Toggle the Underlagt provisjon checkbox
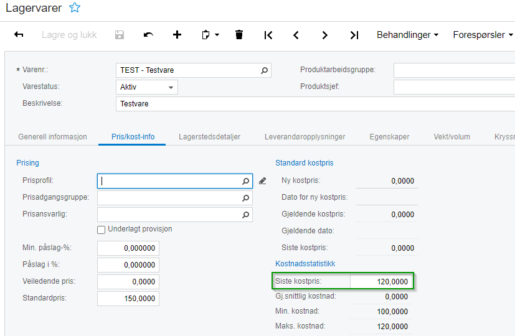The image size is (515, 336). pos(101,230)
